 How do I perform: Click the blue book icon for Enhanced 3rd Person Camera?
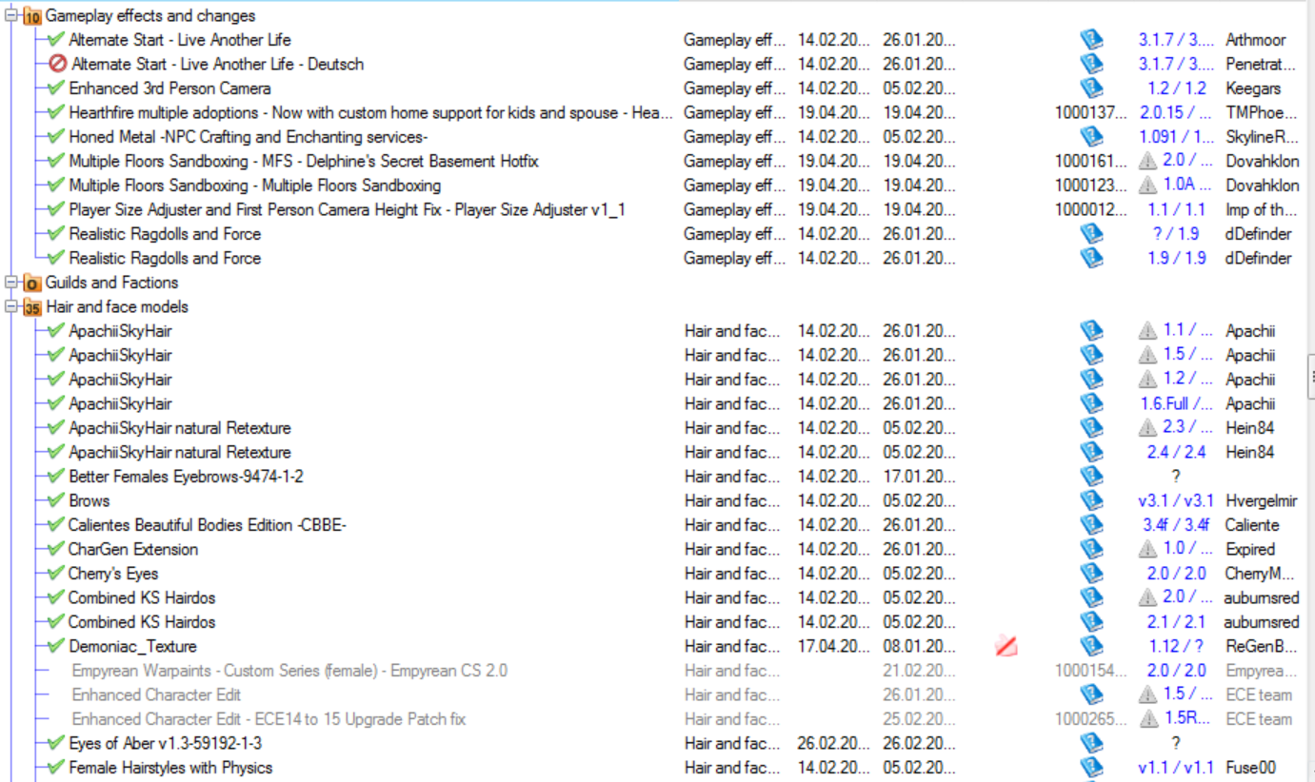click(x=1090, y=88)
